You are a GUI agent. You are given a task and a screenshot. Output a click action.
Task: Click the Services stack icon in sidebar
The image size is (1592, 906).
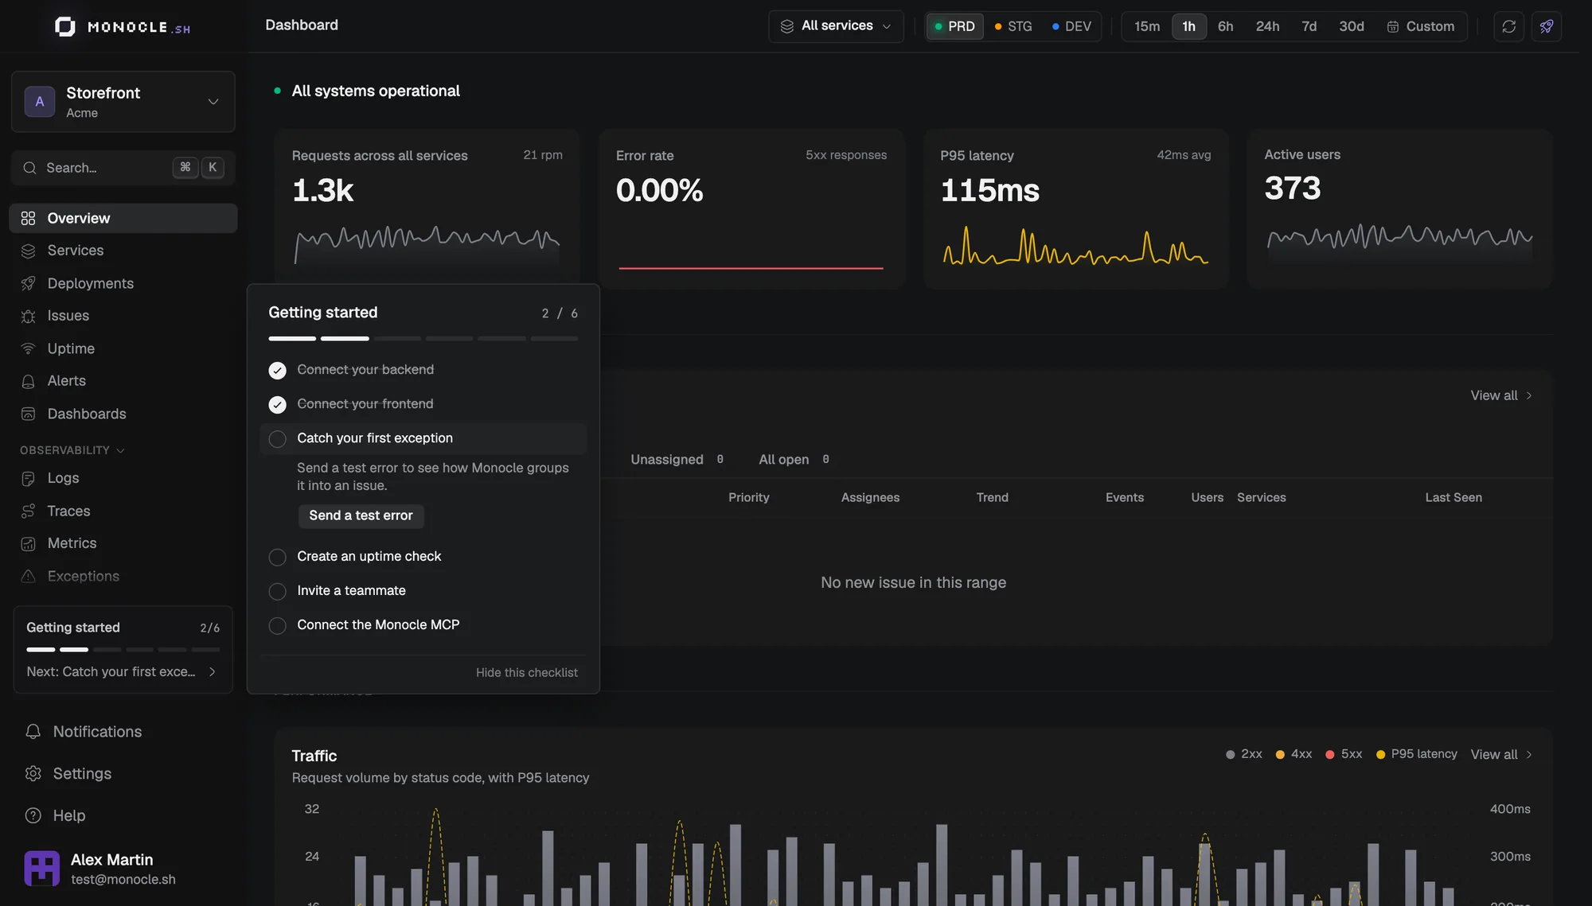(29, 251)
